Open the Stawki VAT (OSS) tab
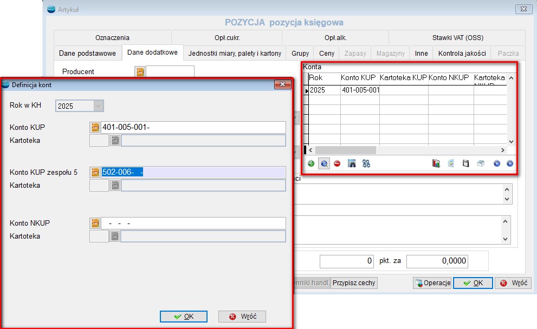537x329 pixels. pyautogui.click(x=457, y=38)
